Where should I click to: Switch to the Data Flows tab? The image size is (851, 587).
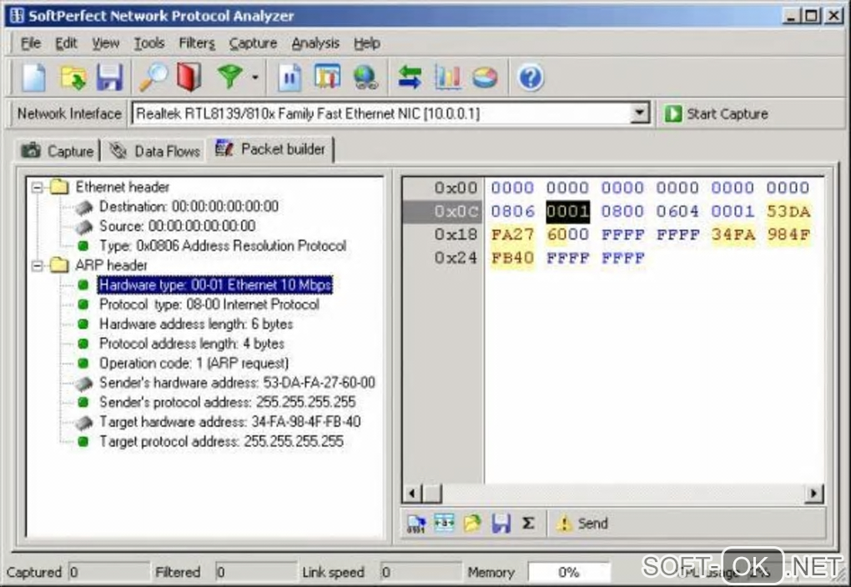pos(154,151)
